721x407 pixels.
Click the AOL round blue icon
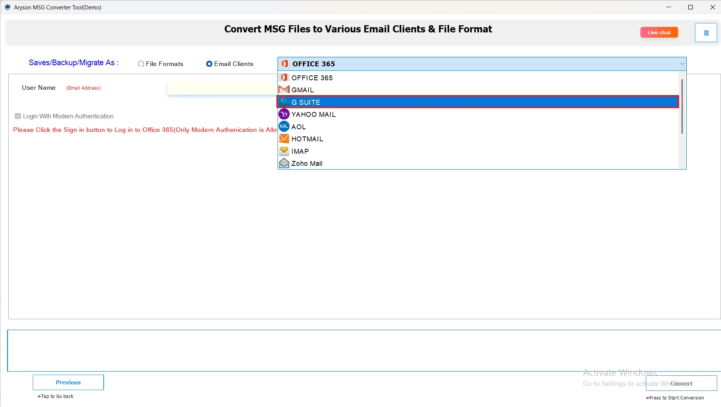(284, 126)
